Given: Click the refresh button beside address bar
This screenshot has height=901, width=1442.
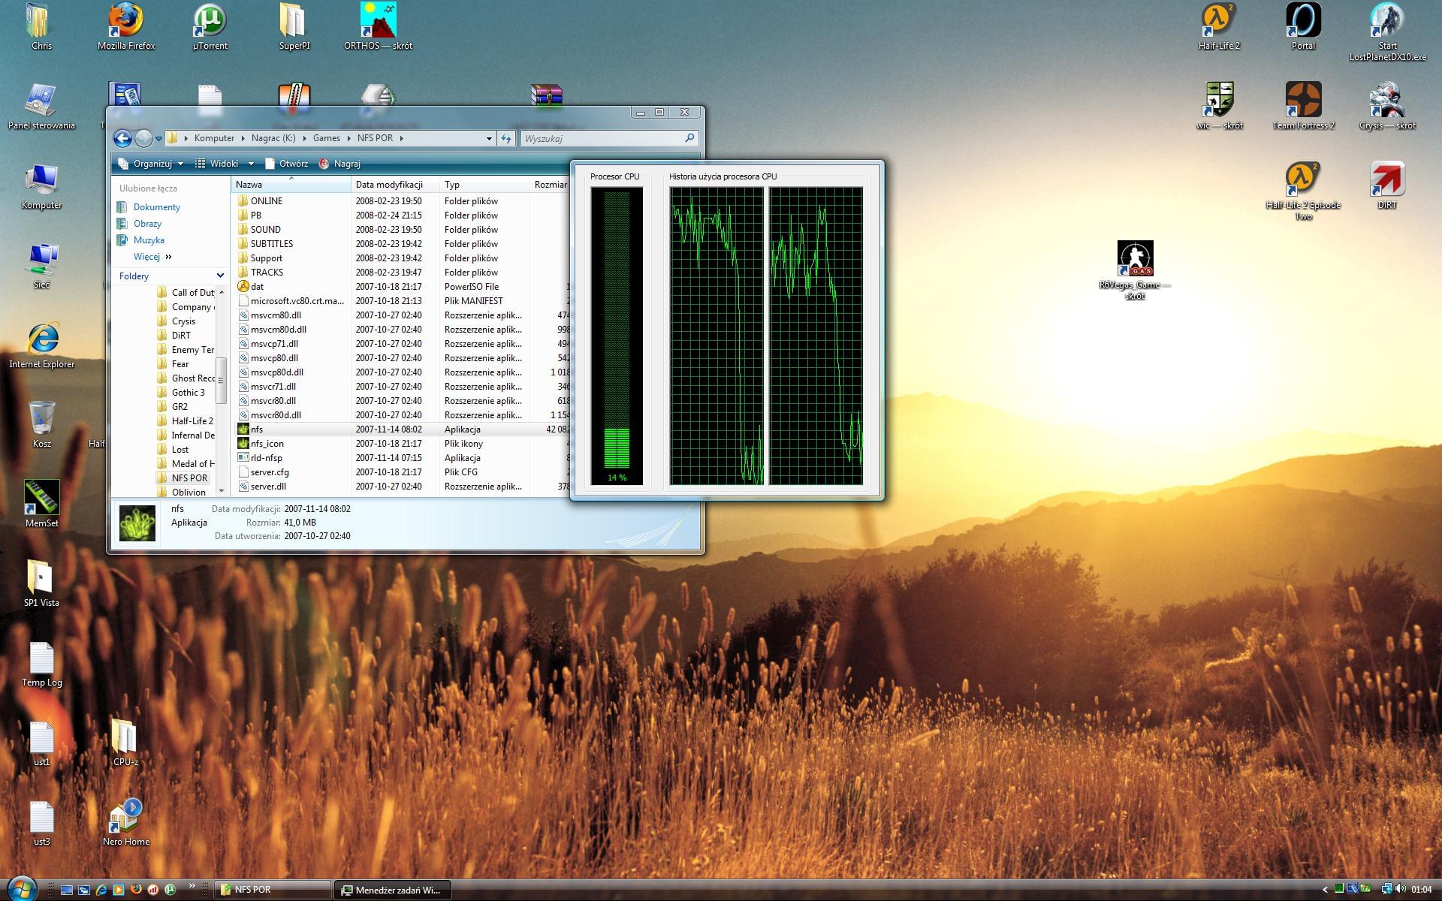Looking at the screenshot, I should [x=506, y=138].
